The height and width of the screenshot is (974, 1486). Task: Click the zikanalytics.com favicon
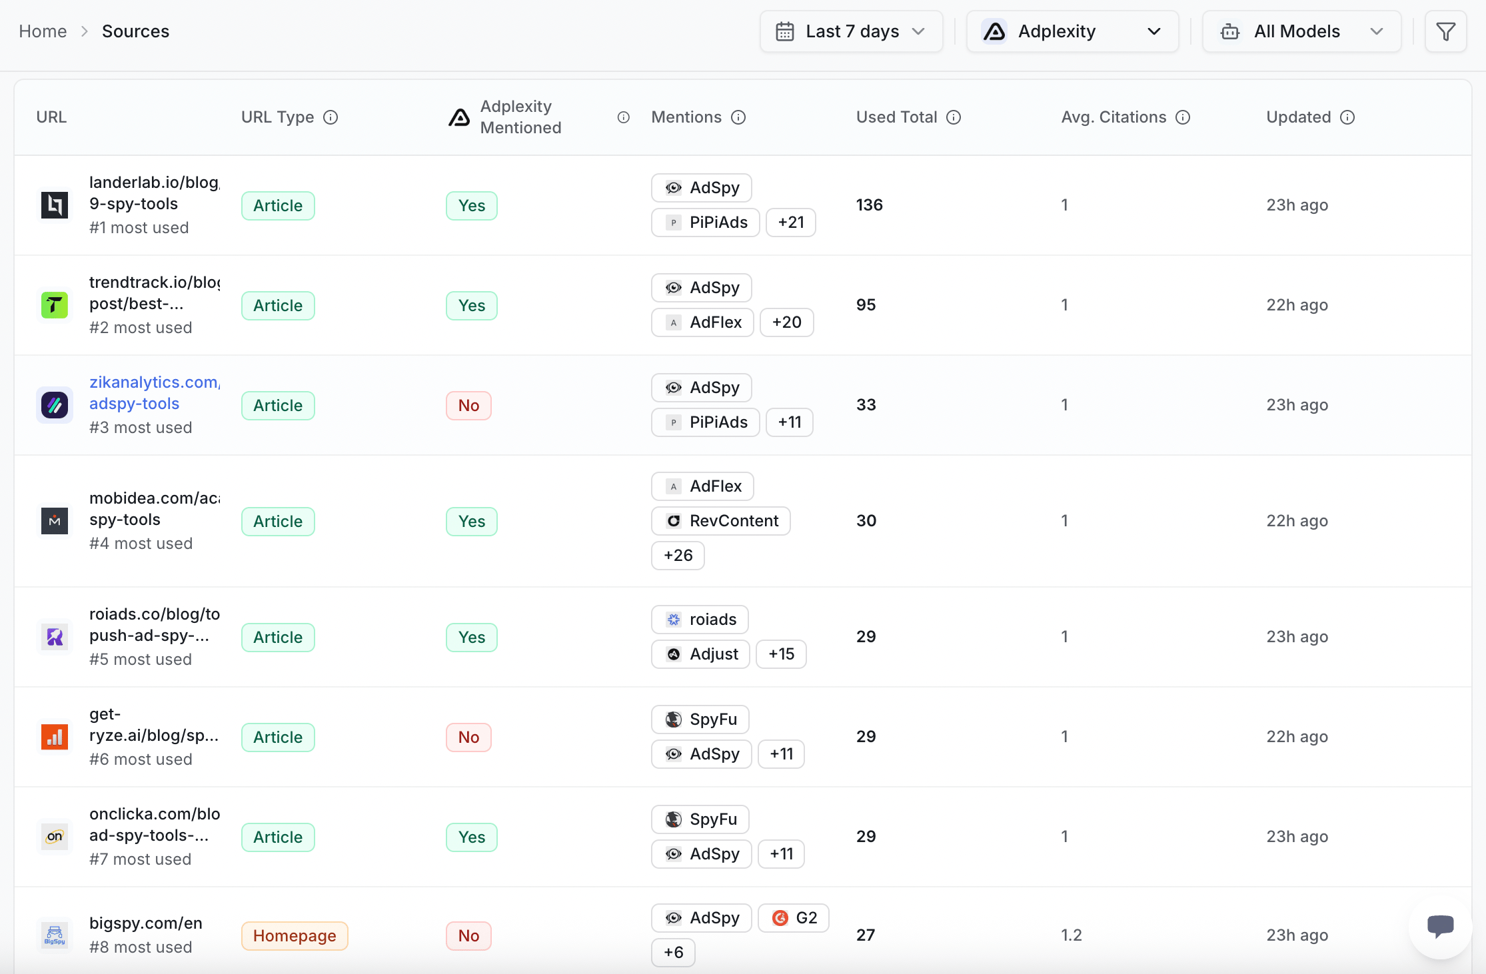55,405
